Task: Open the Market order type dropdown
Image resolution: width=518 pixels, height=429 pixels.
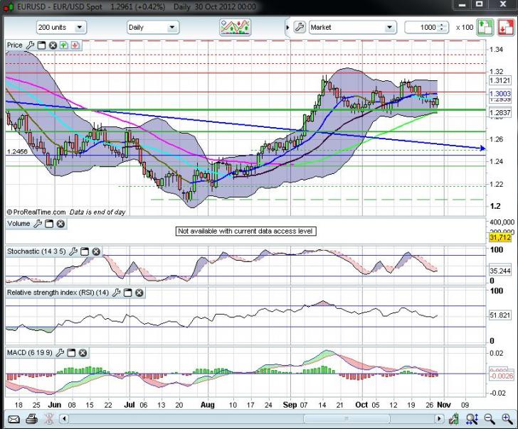Action: pos(352,28)
